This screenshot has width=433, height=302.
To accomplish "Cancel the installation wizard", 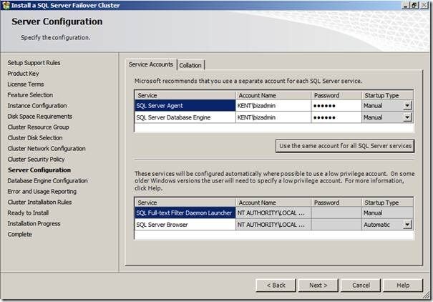I will click(361, 285).
